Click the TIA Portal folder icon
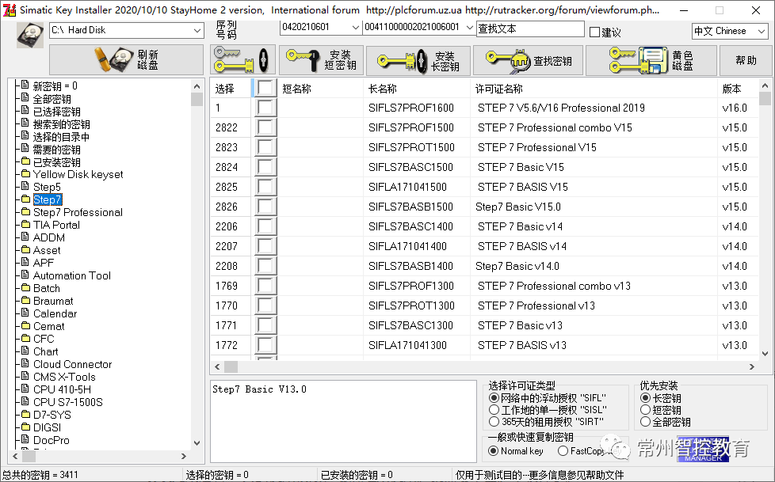The width and height of the screenshot is (775, 482). [25, 224]
